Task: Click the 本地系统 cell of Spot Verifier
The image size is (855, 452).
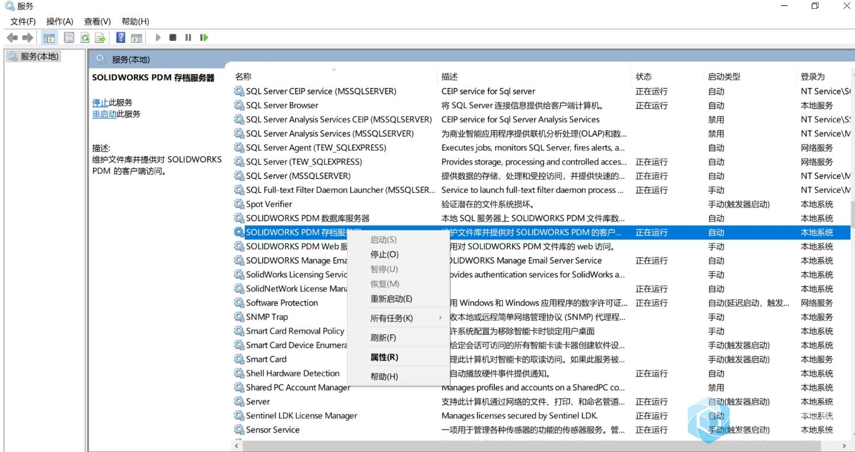Action: [x=817, y=204]
